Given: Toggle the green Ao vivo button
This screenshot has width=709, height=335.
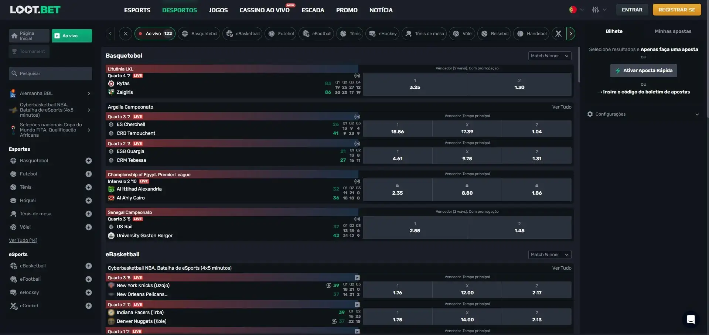Looking at the screenshot, I should 72,35.
